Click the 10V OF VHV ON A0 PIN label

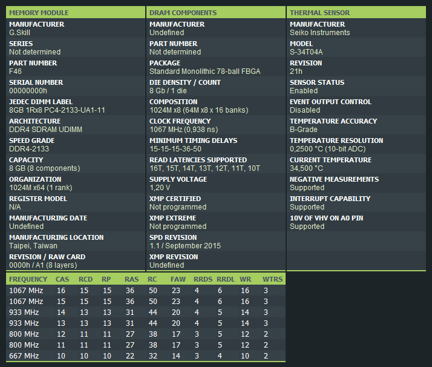pos(327,218)
